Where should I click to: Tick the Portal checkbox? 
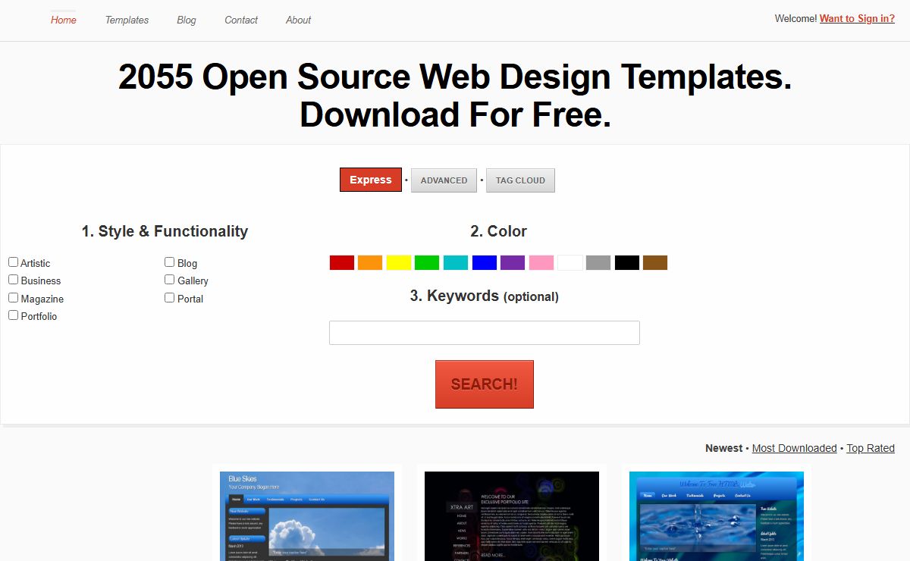point(169,297)
